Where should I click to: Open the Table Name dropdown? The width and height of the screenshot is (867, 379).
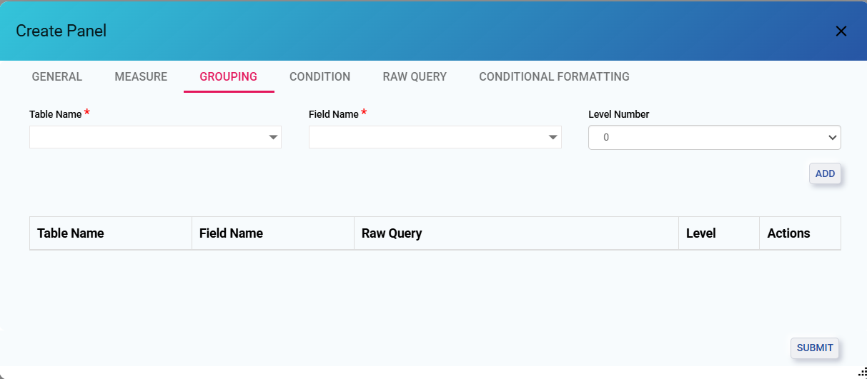pyautogui.click(x=155, y=137)
